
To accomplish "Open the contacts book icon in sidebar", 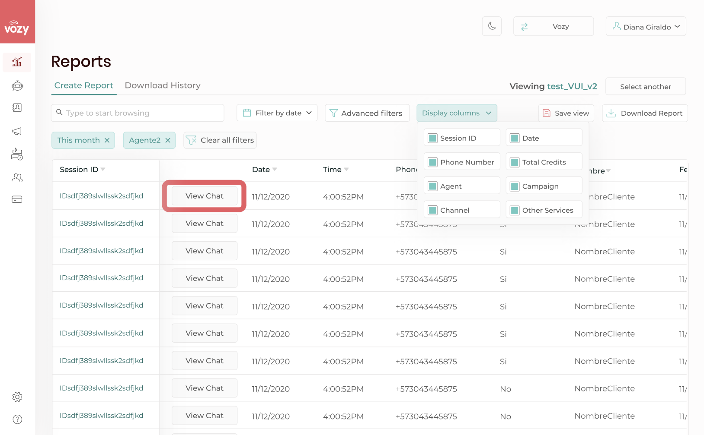I will point(17,108).
